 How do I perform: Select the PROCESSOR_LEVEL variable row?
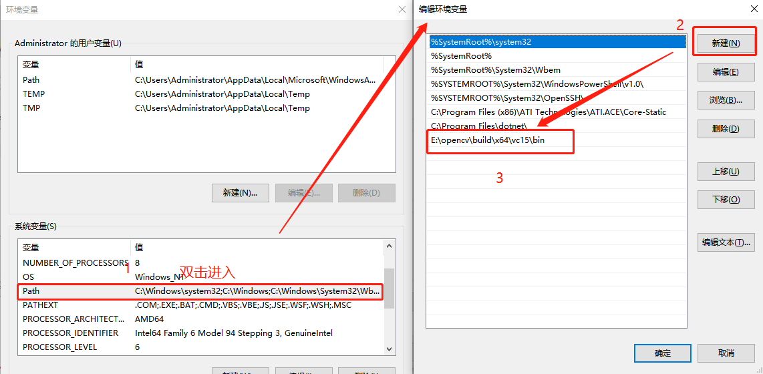201,347
